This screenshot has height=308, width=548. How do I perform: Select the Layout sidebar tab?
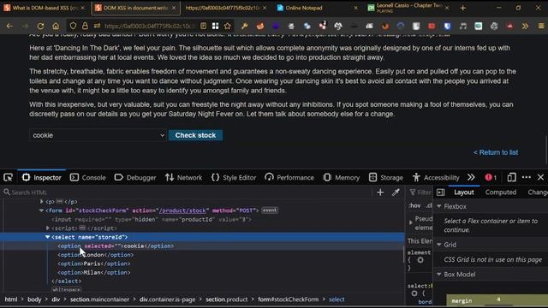point(464,192)
